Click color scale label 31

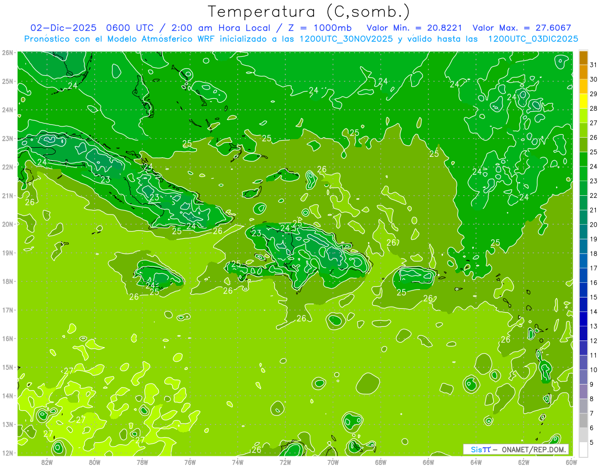593,65
